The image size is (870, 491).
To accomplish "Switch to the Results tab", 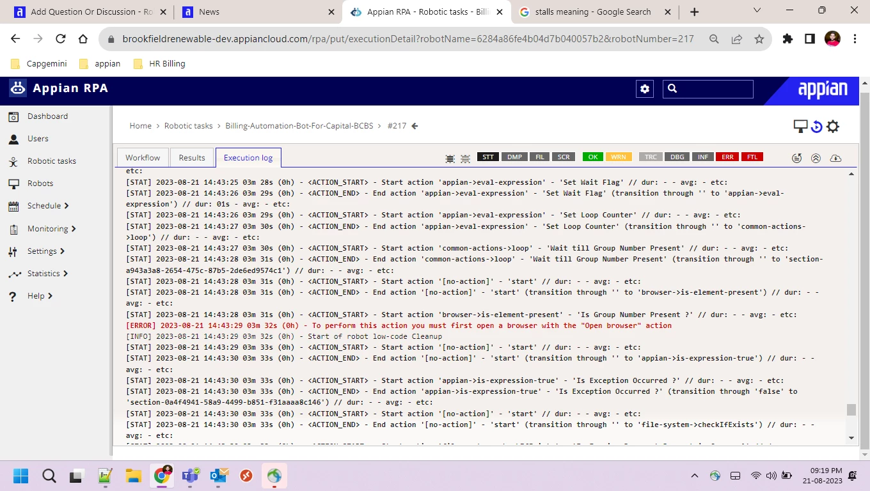I will (192, 158).
